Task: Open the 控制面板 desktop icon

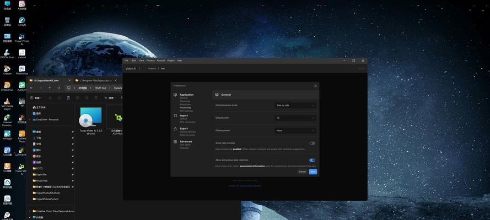Action: point(7,37)
